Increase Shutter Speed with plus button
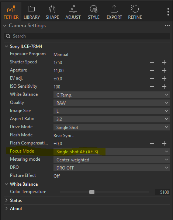The height and width of the screenshot is (220, 173). [164, 62]
